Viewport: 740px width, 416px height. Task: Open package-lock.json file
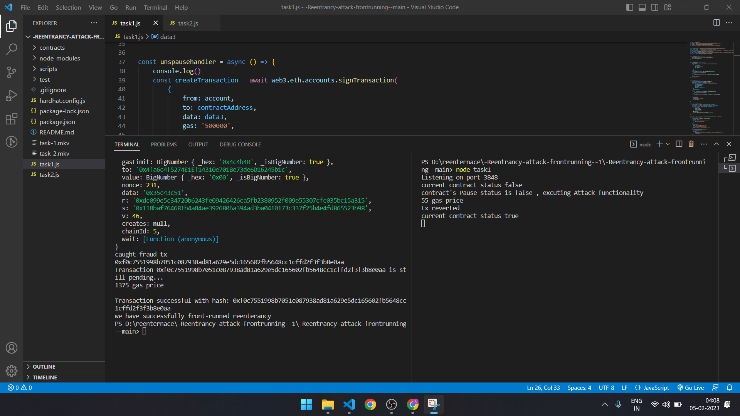tap(64, 111)
